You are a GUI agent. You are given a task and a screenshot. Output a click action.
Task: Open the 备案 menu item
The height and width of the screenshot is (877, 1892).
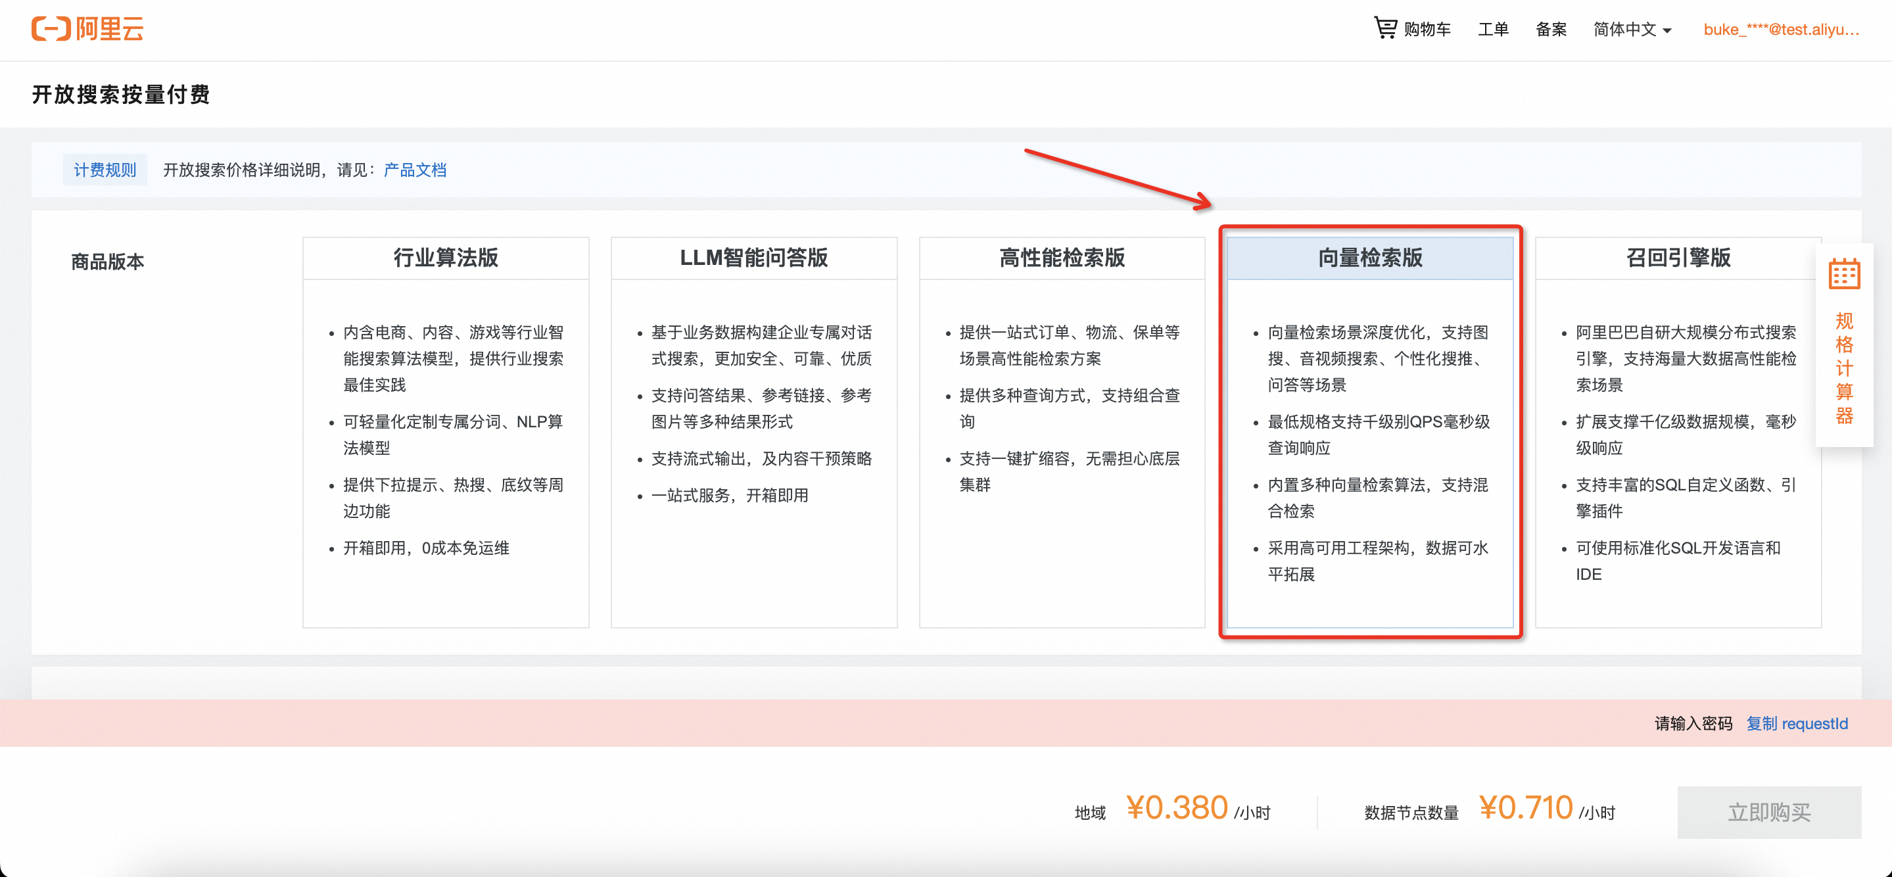1550,29
